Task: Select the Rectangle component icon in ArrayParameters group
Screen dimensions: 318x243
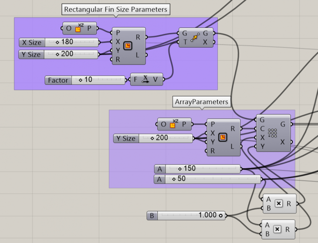Action: pos(223,137)
